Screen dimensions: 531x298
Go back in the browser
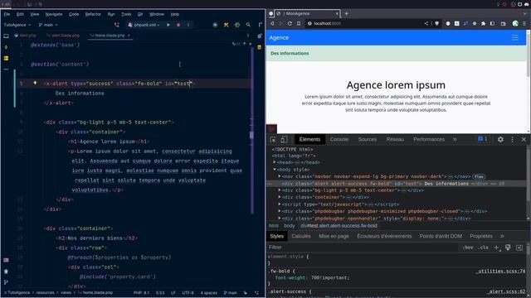click(x=272, y=23)
